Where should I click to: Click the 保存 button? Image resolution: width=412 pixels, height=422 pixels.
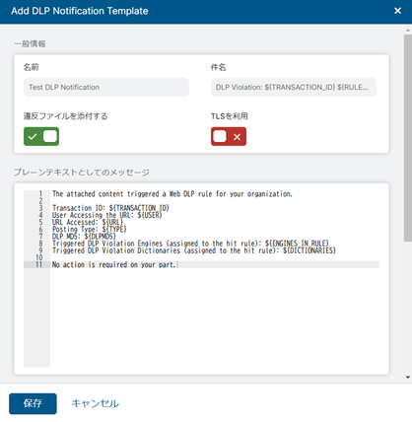tap(33, 403)
